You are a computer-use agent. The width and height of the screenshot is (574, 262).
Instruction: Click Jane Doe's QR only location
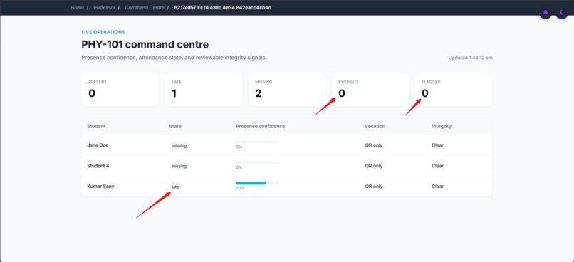pos(374,145)
